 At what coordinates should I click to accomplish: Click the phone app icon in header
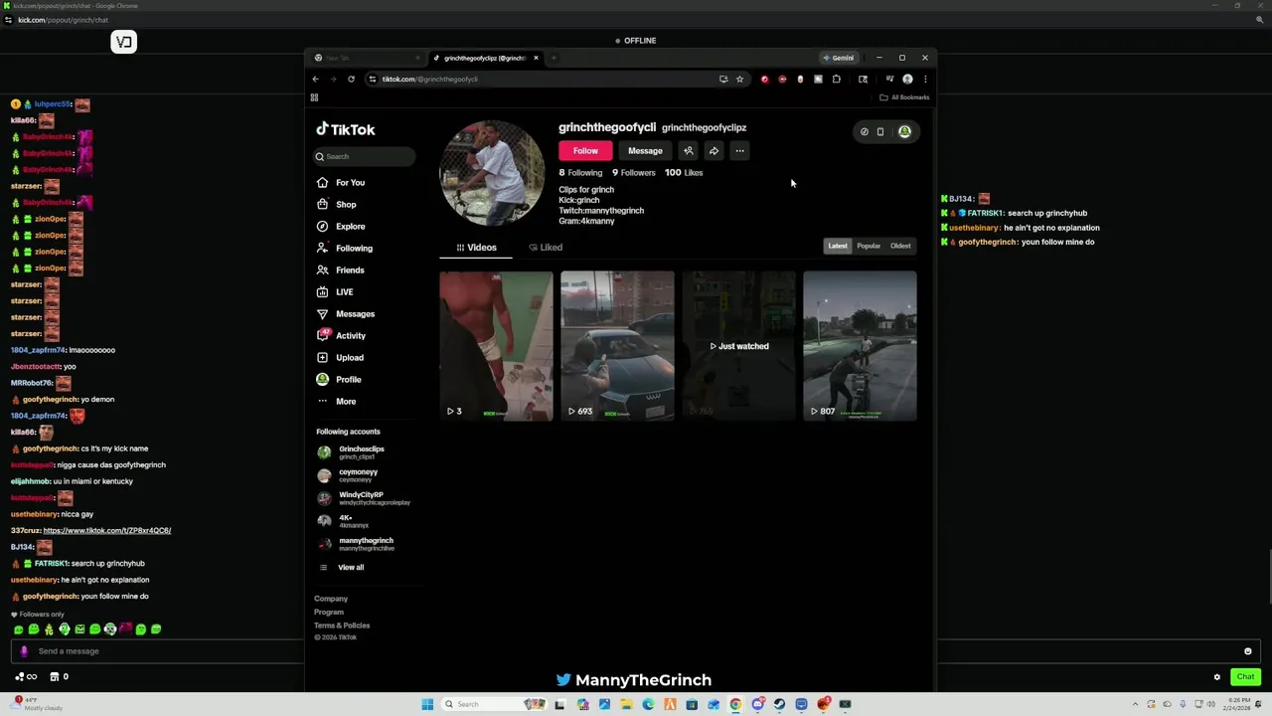[x=880, y=131]
